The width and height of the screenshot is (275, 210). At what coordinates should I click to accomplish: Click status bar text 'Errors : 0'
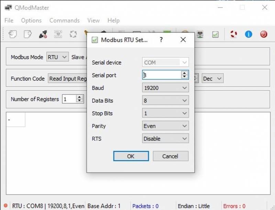(234, 206)
